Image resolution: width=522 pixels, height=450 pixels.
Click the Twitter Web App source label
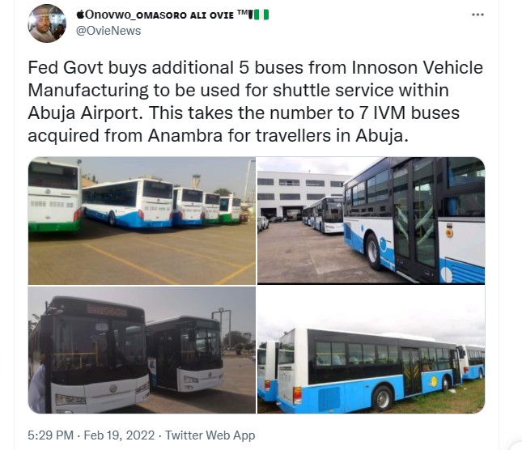210,435
